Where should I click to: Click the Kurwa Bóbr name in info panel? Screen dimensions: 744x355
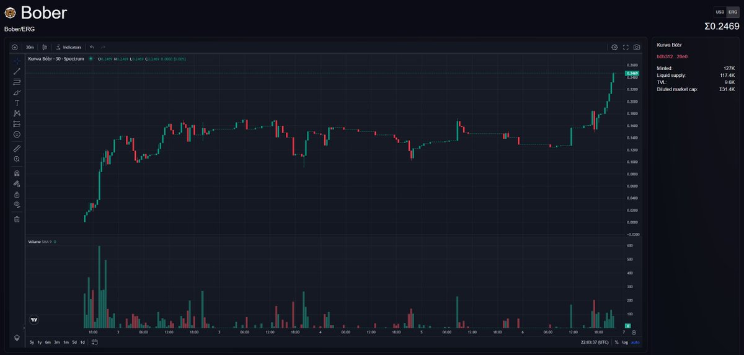coord(669,45)
